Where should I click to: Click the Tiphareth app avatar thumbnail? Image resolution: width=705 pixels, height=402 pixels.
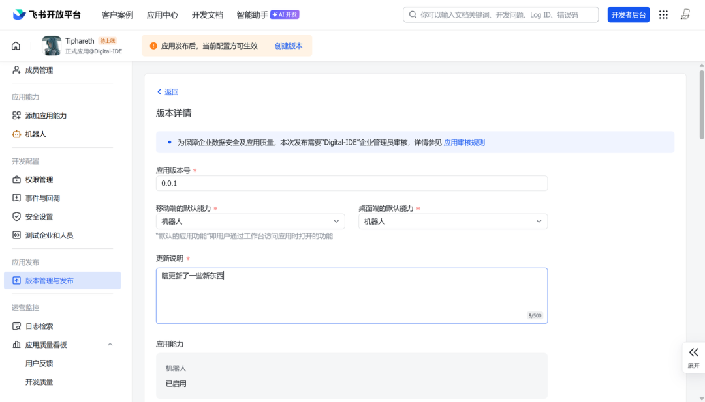(x=52, y=46)
